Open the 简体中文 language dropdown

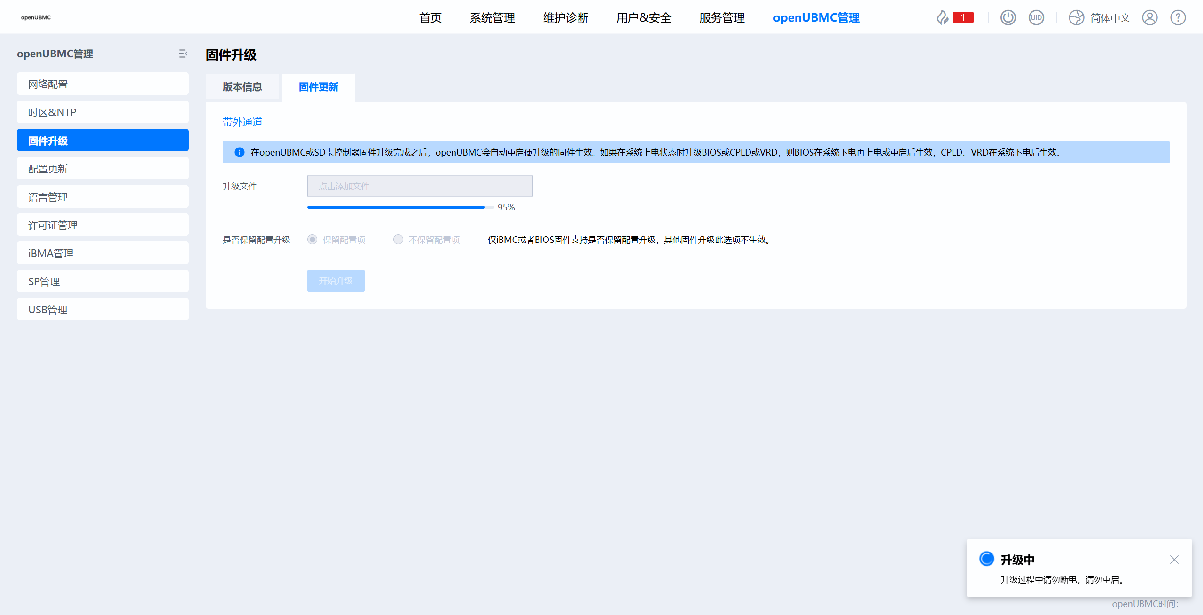click(1110, 18)
